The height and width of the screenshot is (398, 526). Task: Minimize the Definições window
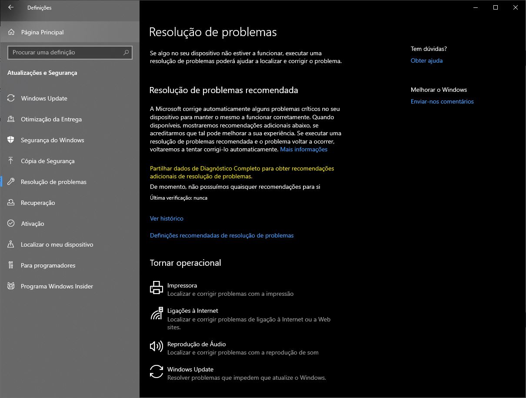click(476, 7)
